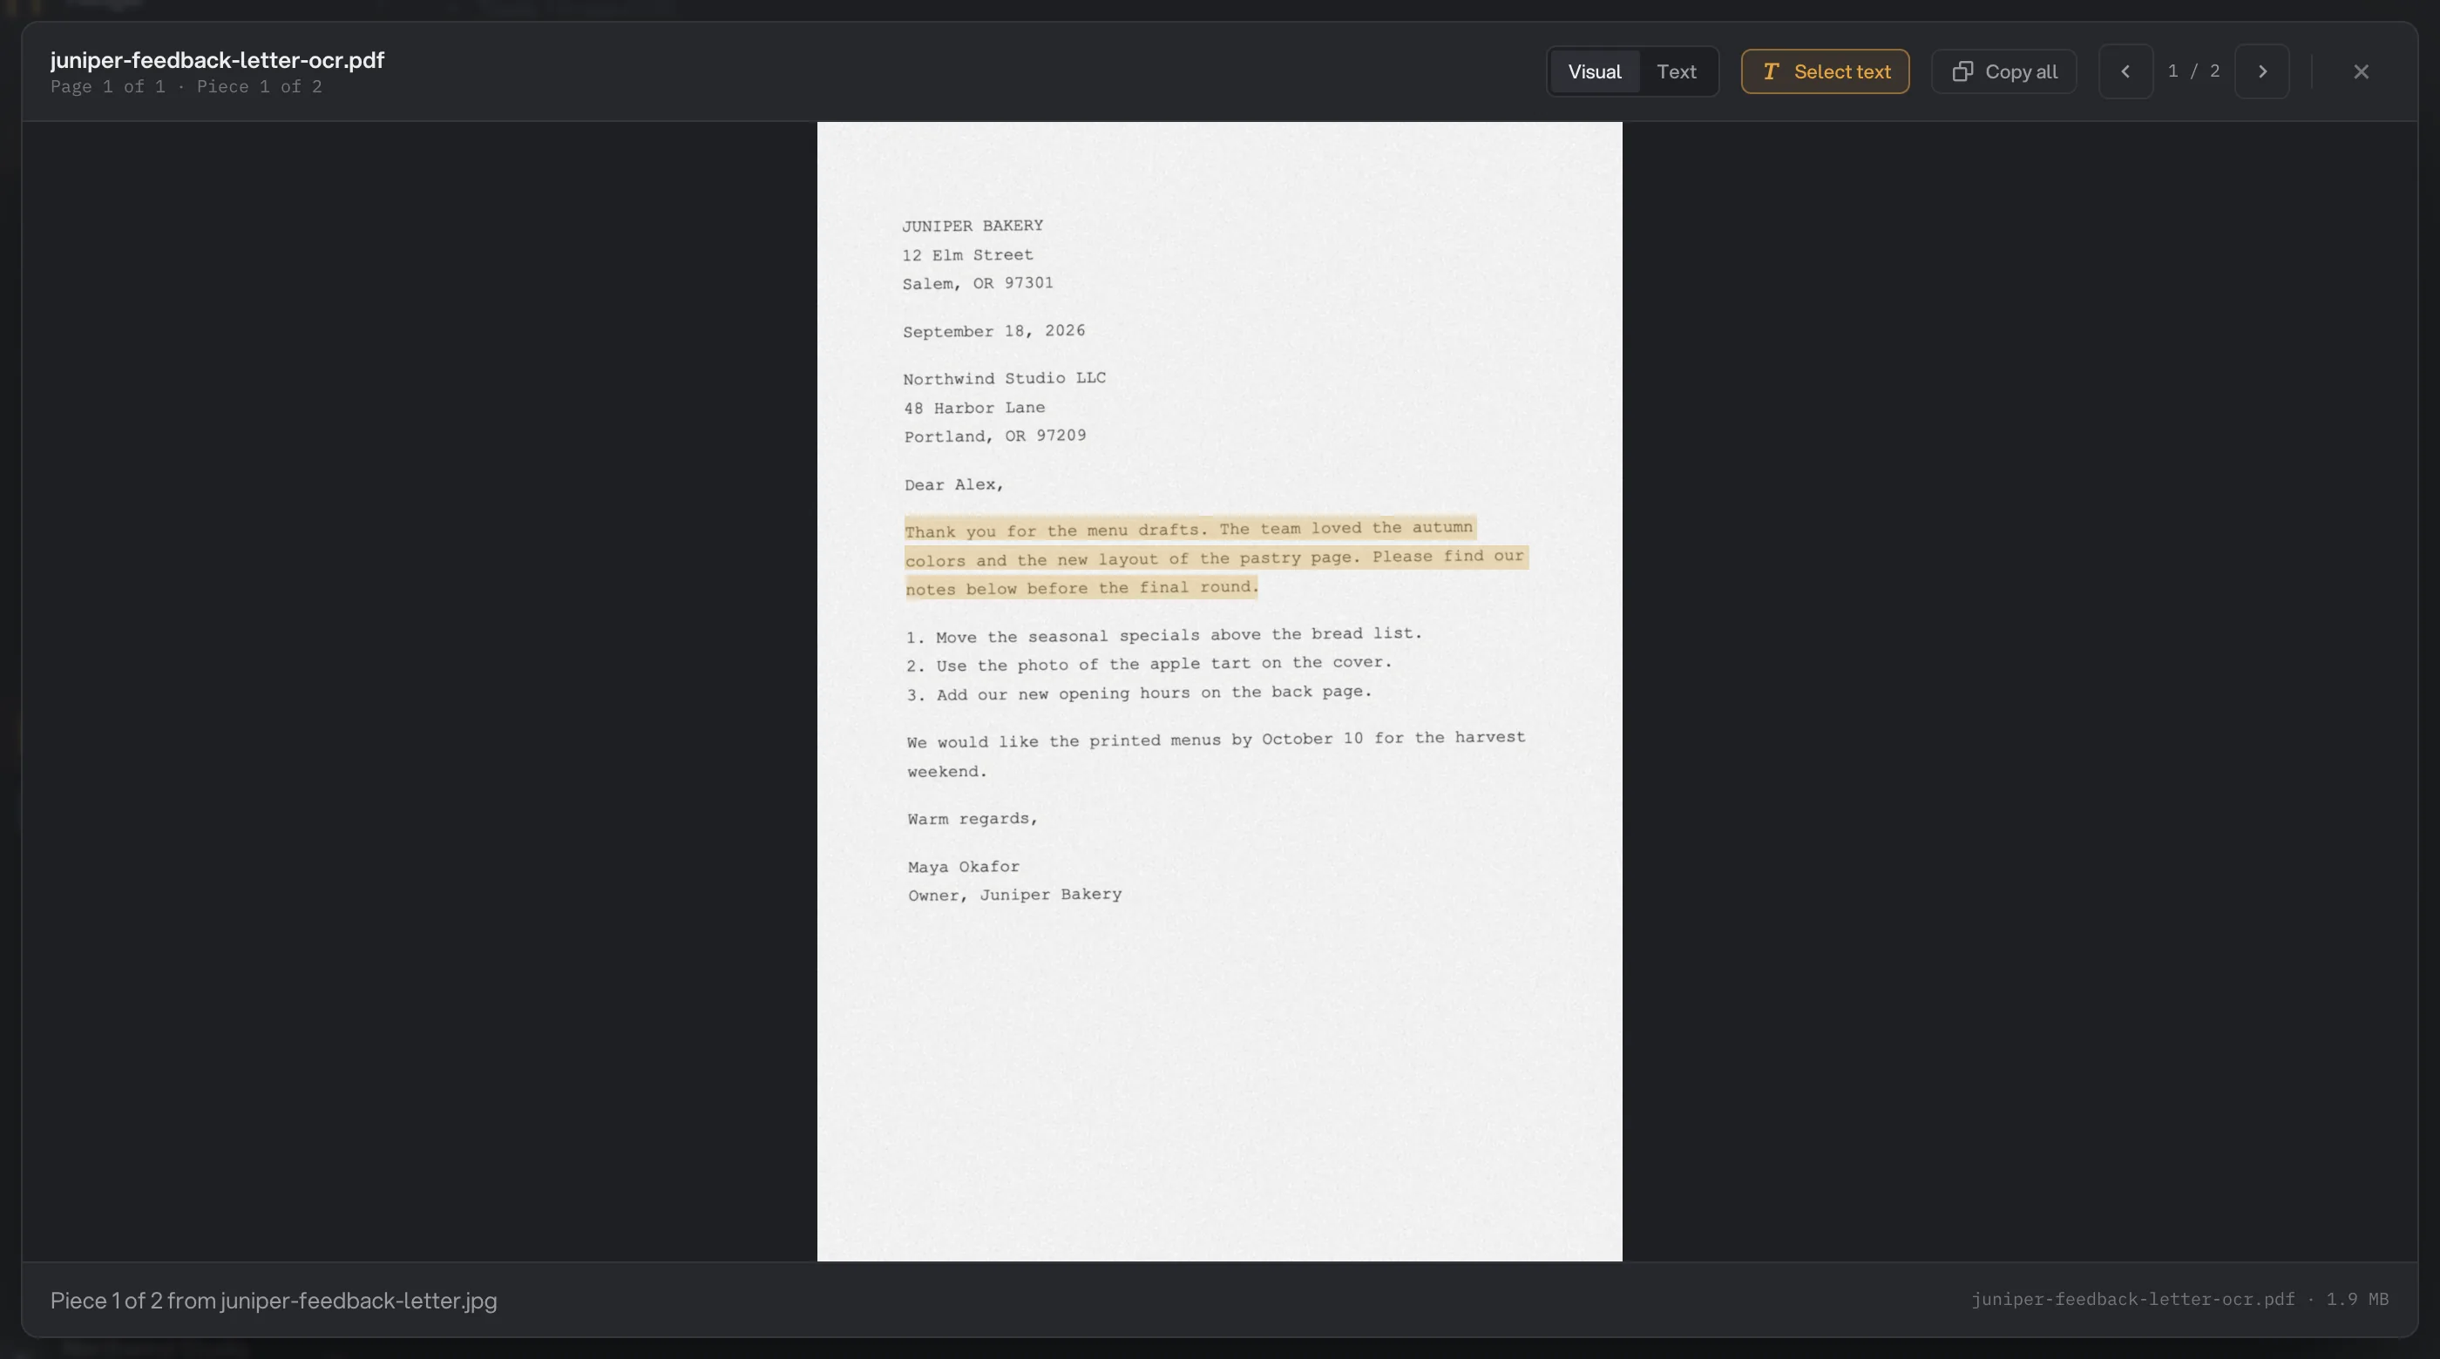Click list item 2 about the apple tart photo
This screenshot has height=1359, width=2440.
[1149, 664]
